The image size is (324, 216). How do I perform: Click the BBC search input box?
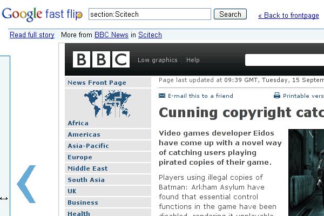(285, 60)
